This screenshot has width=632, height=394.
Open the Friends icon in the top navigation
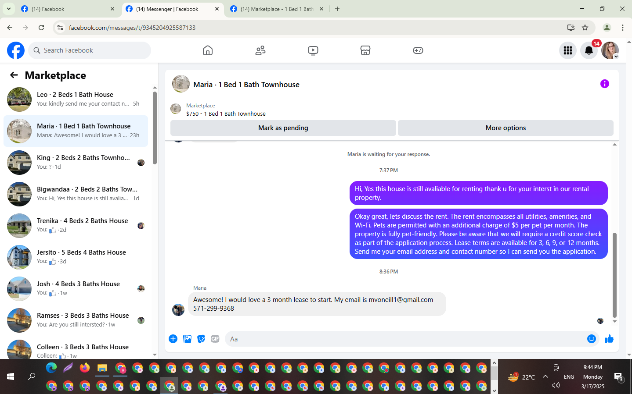tap(260, 50)
